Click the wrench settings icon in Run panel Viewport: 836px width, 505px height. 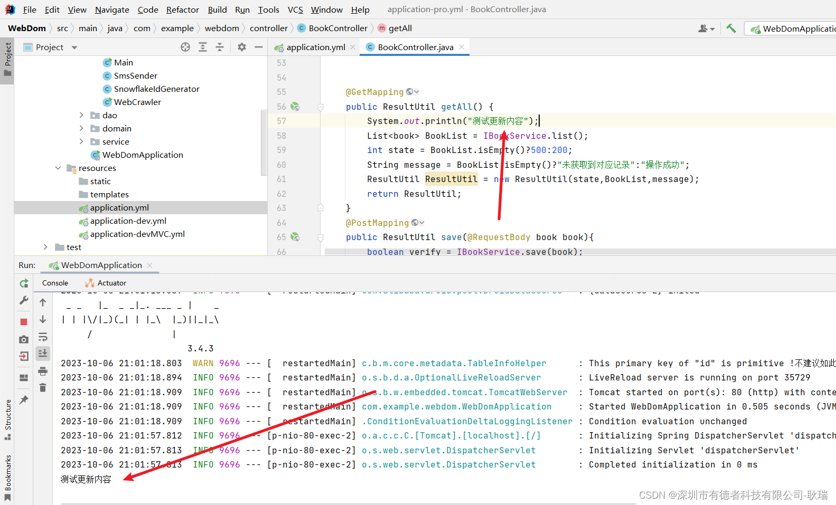coord(24,300)
